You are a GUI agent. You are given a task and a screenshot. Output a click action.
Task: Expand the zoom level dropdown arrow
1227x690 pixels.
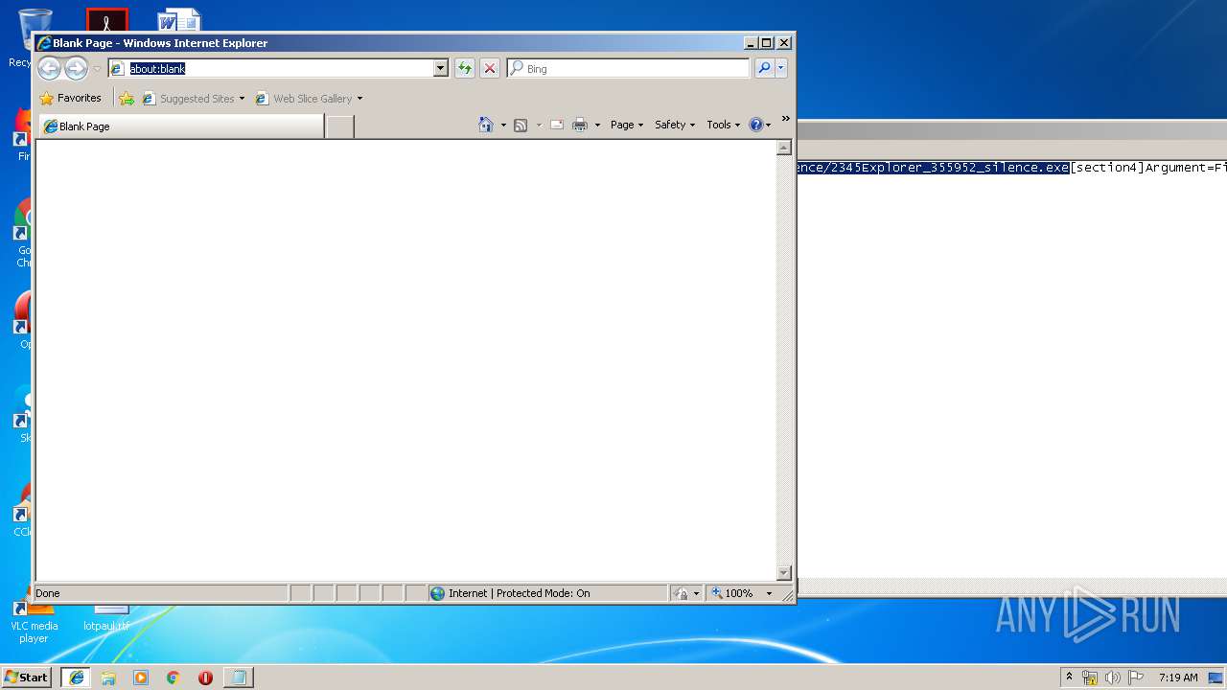click(x=769, y=593)
